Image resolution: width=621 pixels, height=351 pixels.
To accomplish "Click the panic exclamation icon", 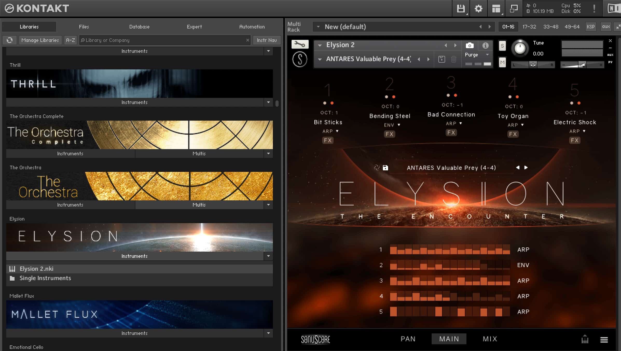I will coord(594,9).
